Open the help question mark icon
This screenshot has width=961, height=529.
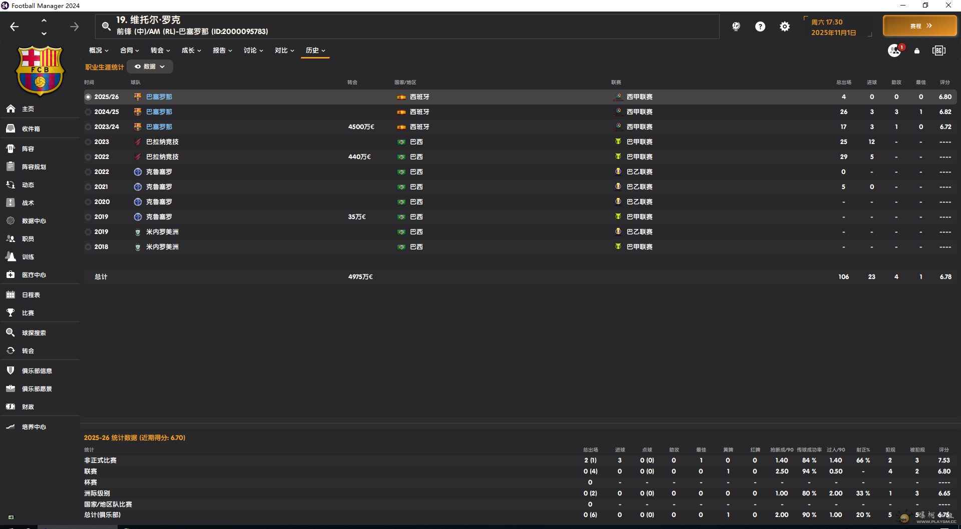(760, 26)
